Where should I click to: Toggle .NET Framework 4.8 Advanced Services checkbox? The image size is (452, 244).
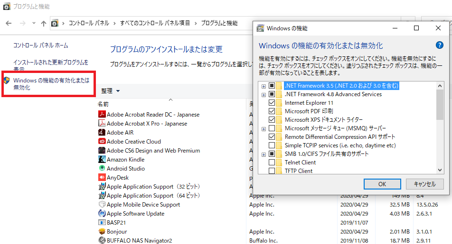[272, 94]
